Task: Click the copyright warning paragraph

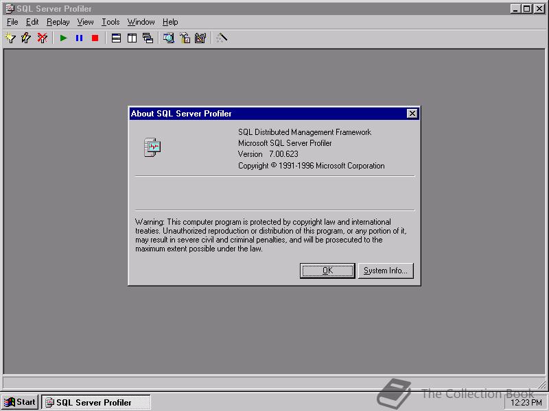Action: tap(270, 235)
